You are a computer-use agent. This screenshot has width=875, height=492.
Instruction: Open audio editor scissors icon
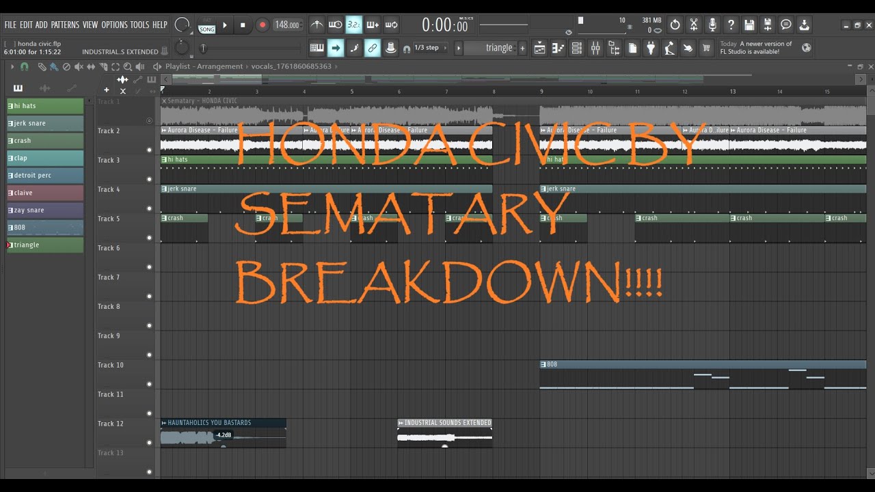694,25
